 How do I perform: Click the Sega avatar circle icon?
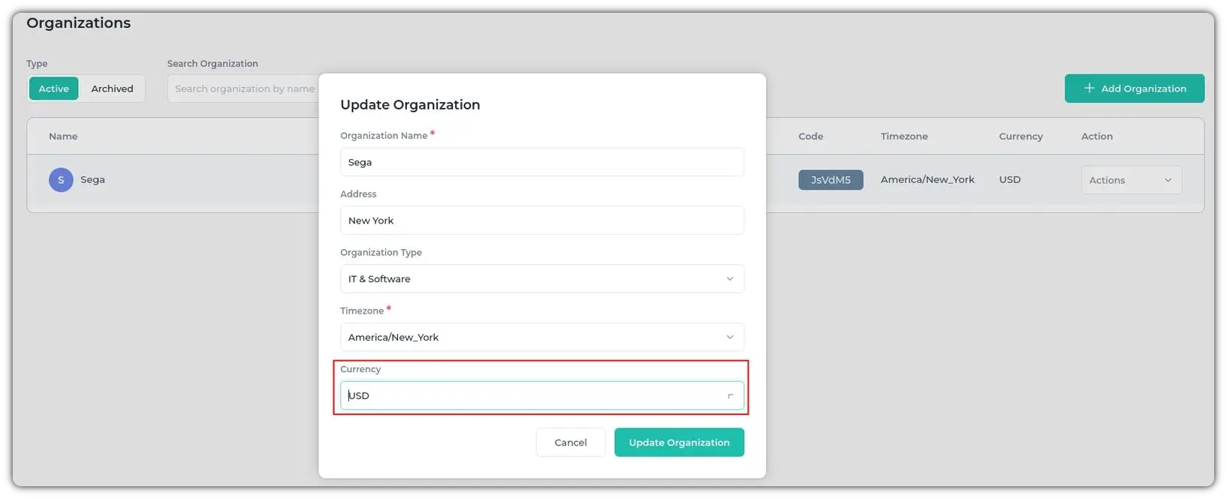(61, 180)
